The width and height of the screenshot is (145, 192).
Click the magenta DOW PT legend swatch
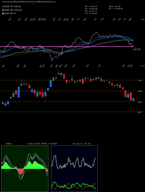pos(3,13)
